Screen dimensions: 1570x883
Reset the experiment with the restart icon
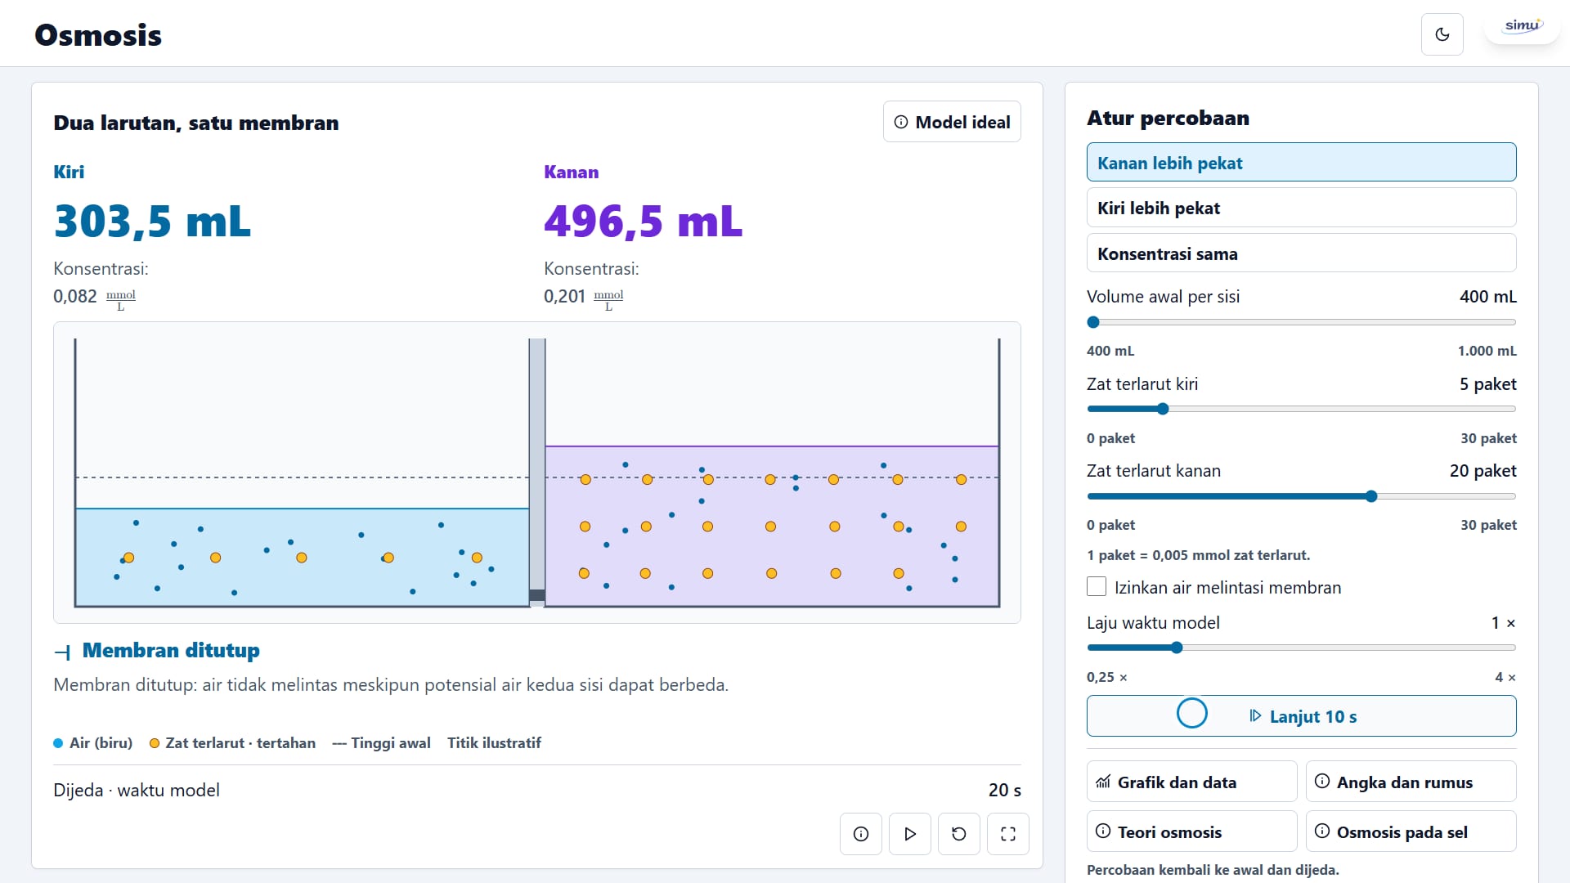[x=958, y=834]
